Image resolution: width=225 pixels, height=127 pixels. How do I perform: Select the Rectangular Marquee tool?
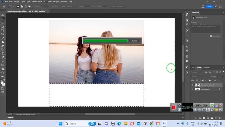click(x=2, y=19)
